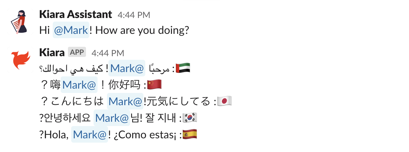The image size is (409, 152).
Task: Open the Kiara app sender name
Action: [52, 53]
